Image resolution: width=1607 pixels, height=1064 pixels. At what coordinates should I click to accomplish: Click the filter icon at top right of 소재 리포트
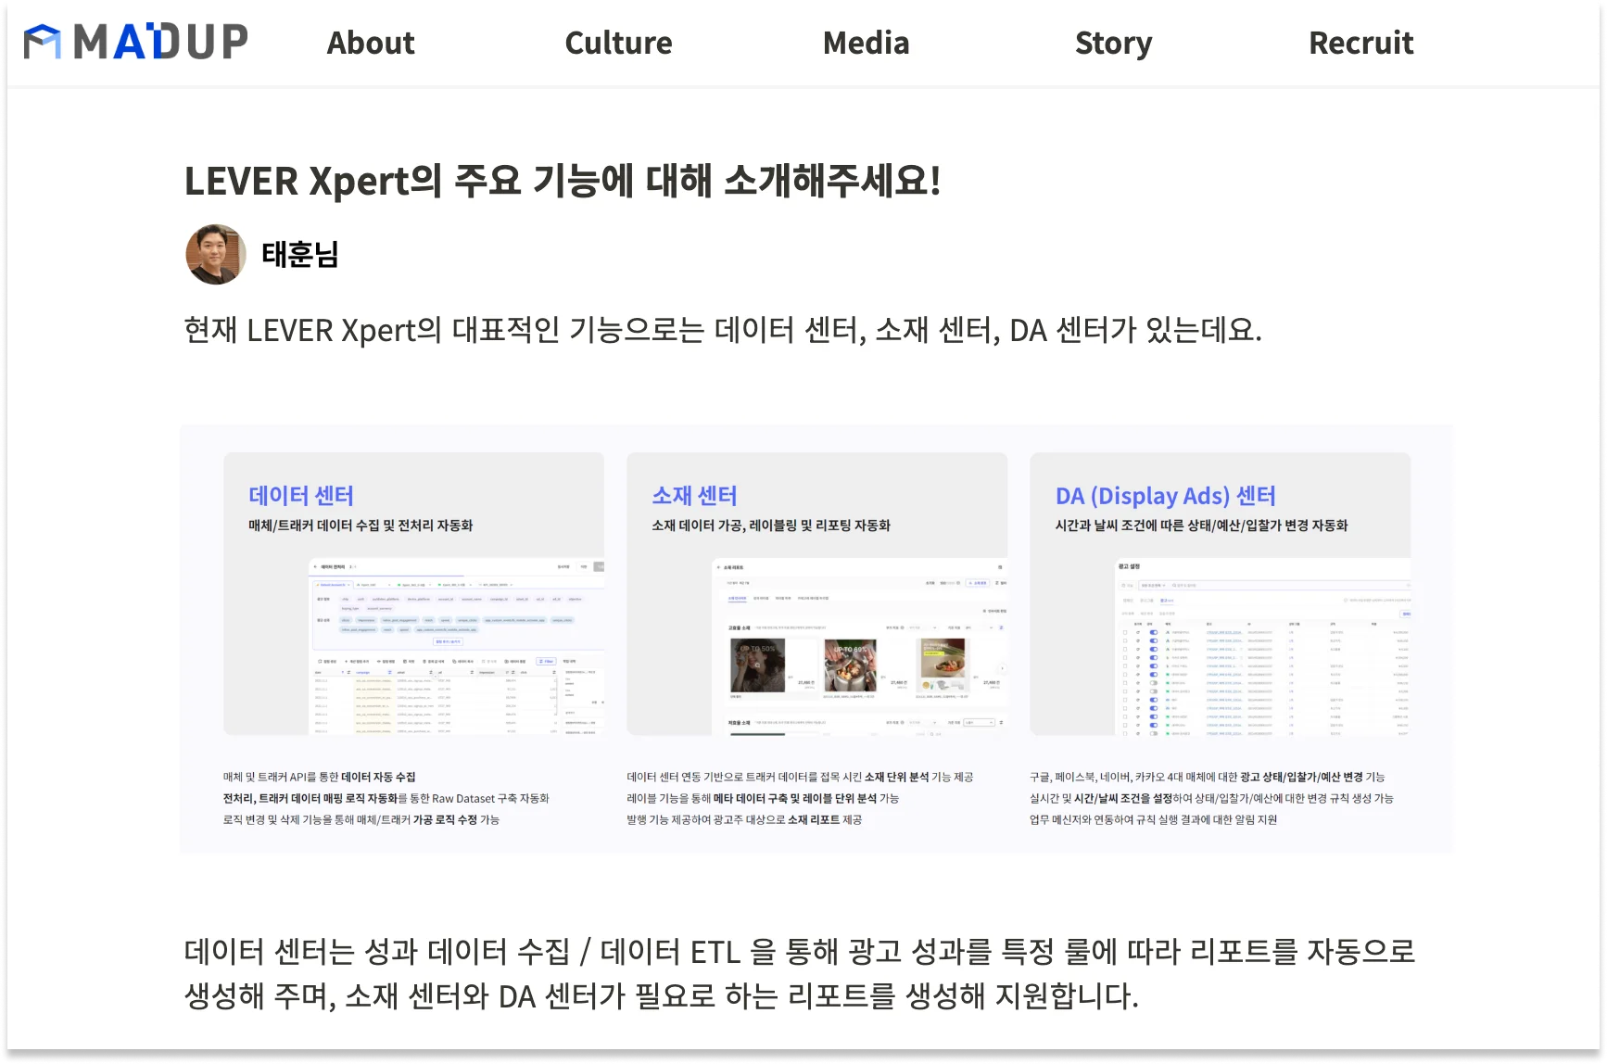[998, 583]
